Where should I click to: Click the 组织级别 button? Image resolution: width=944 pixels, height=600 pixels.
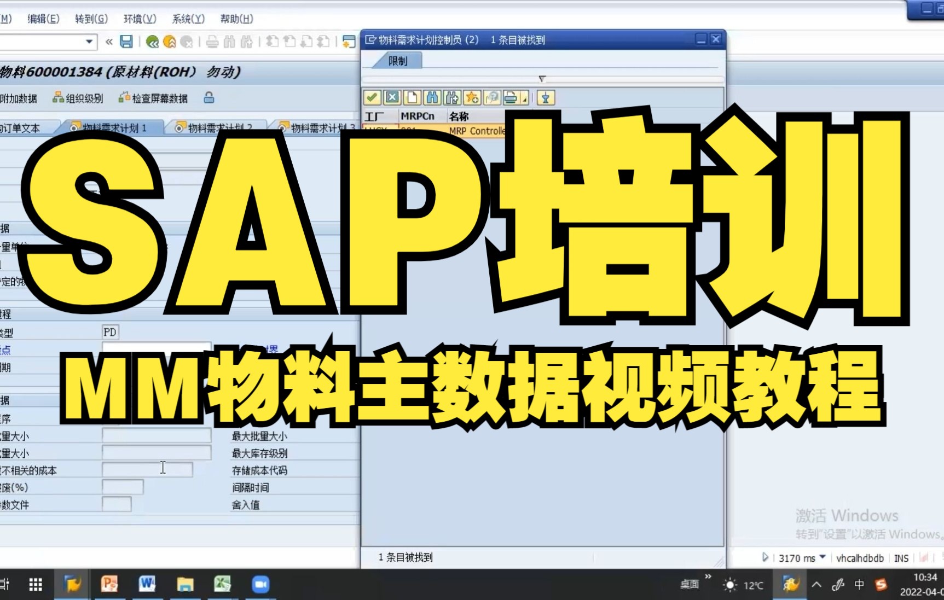coord(78,98)
